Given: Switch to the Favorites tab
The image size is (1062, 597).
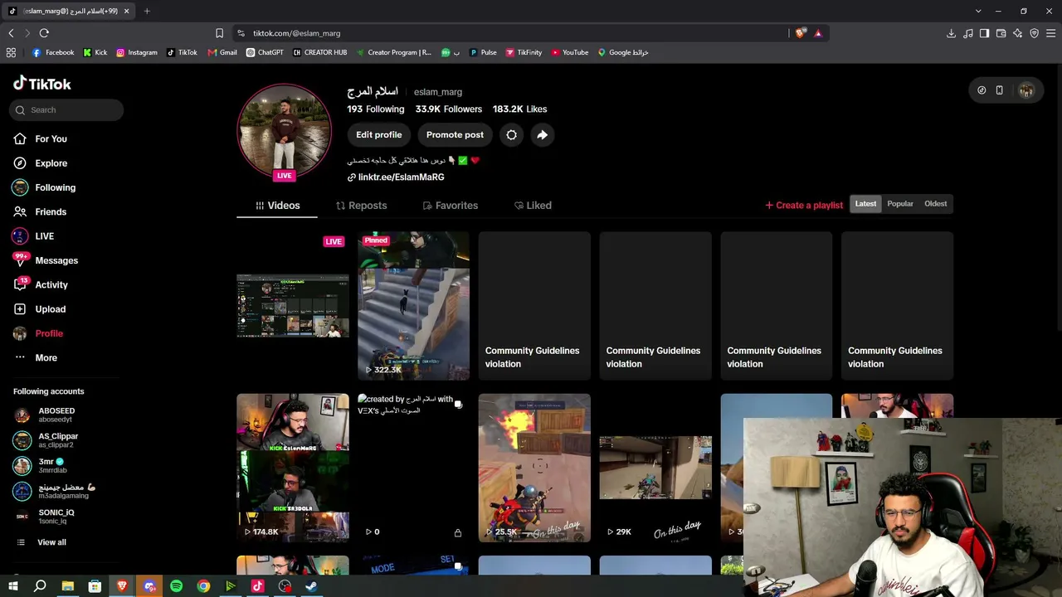Looking at the screenshot, I should click(451, 206).
